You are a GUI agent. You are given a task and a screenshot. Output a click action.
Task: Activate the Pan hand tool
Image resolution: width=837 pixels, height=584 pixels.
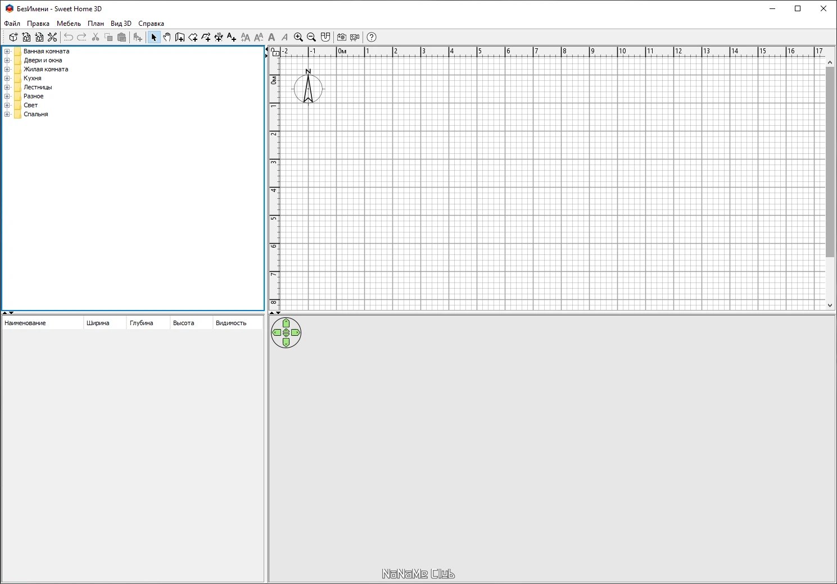[167, 37]
